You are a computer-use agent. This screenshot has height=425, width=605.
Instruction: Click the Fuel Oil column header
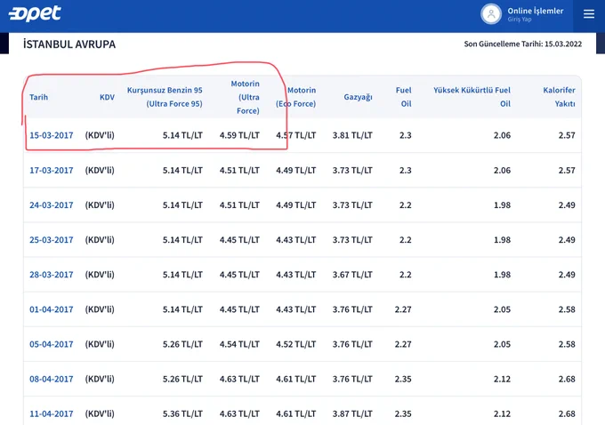(x=404, y=97)
